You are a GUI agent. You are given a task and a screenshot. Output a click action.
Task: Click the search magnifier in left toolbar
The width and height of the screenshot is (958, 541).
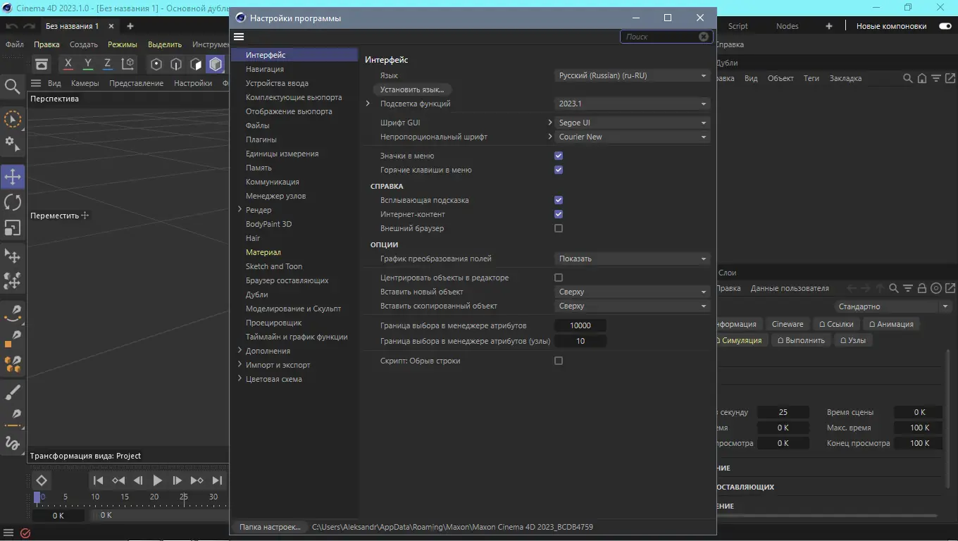12,87
